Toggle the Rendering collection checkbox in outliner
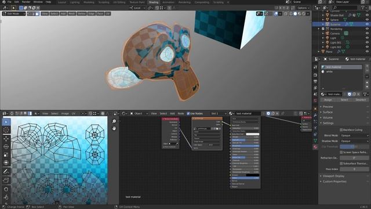Viewport: 371px width, 209px height. click(323, 29)
